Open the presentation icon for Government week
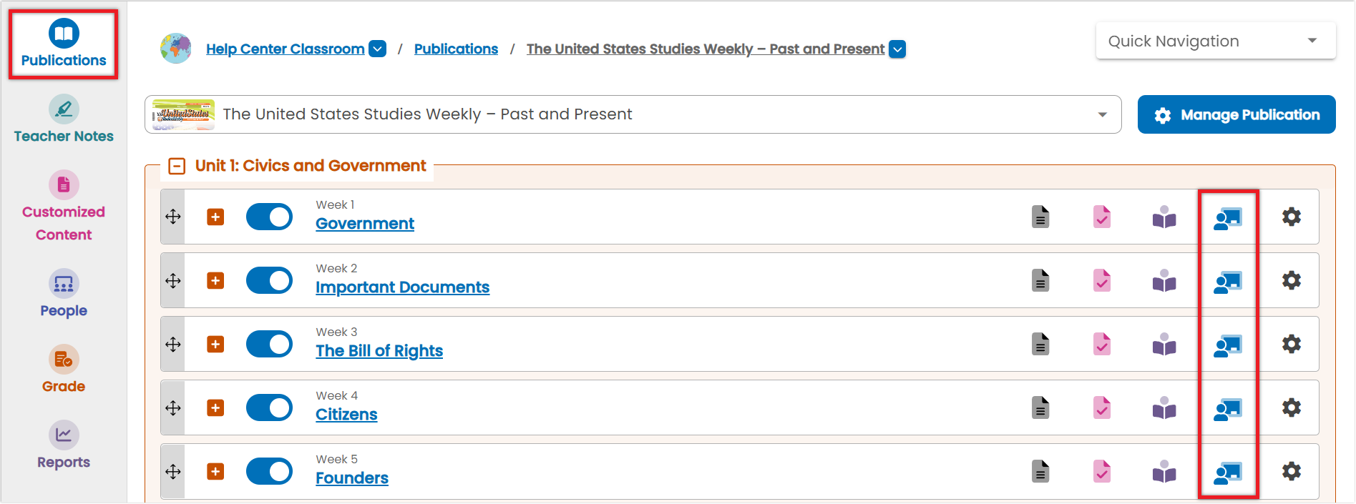1356x504 pixels. click(1228, 217)
